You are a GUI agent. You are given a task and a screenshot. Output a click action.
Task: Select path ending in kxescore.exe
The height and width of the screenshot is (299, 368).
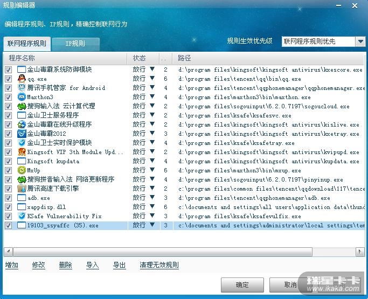[x=270, y=69]
